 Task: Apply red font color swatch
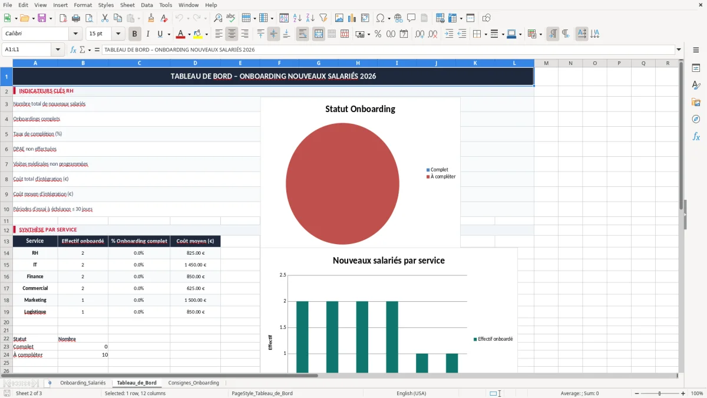pyautogui.click(x=180, y=34)
